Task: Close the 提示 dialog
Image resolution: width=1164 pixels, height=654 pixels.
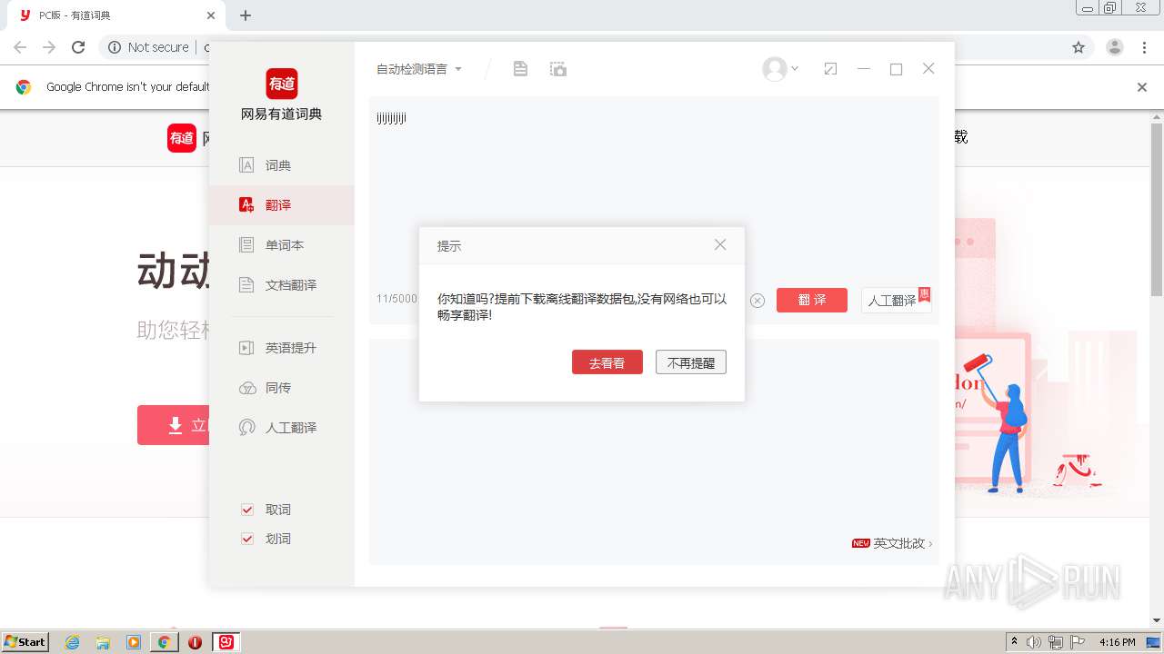Action: [x=720, y=245]
